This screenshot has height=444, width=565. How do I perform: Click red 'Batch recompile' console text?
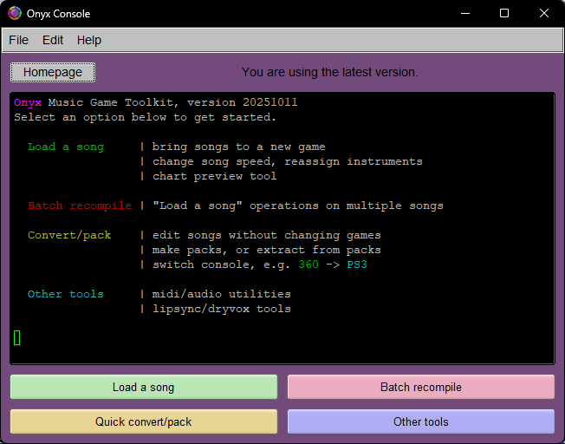click(80, 206)
